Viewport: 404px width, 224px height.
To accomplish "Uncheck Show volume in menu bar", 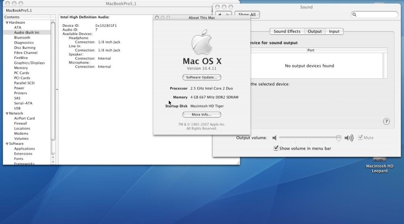I will pos(276,148).
